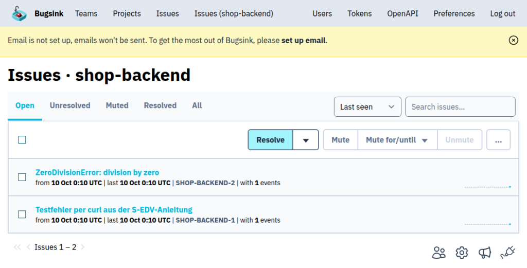527x268 pixels.
Task: Switch to the Muted tab
Action: tap(117, 105)
